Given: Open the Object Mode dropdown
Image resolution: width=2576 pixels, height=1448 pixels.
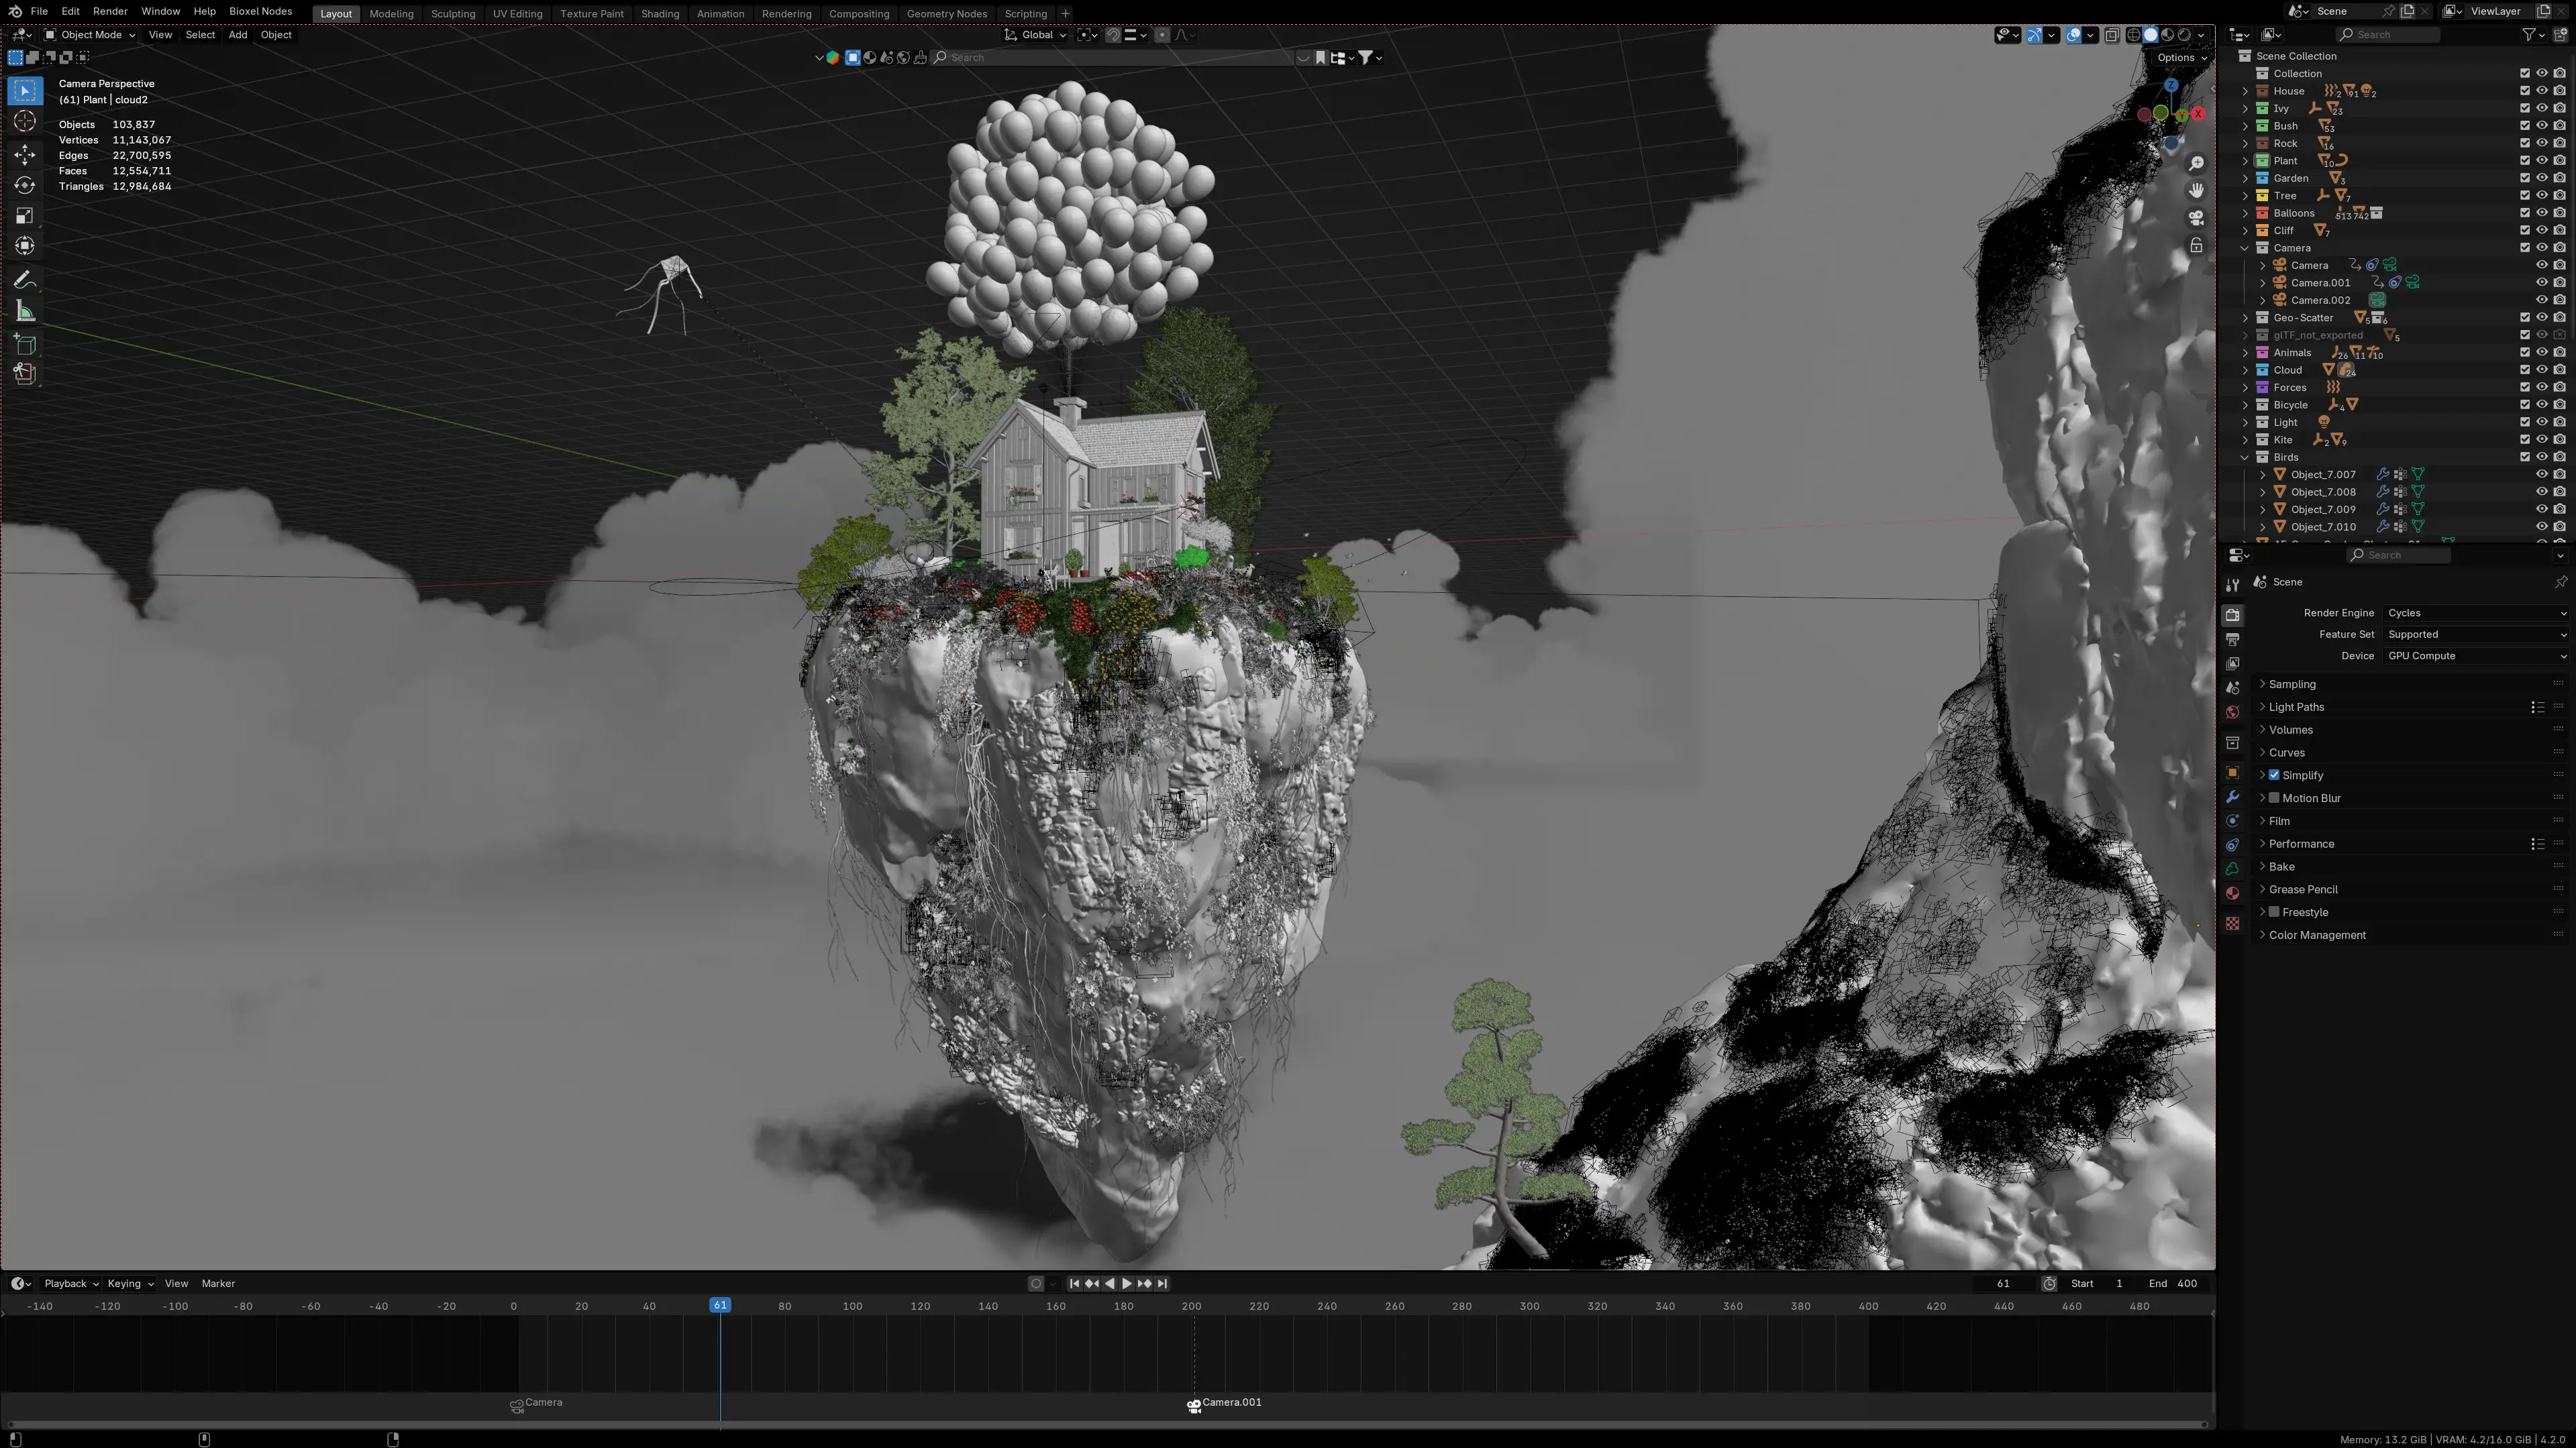Looking at the screenshot, I should [90, 35].
